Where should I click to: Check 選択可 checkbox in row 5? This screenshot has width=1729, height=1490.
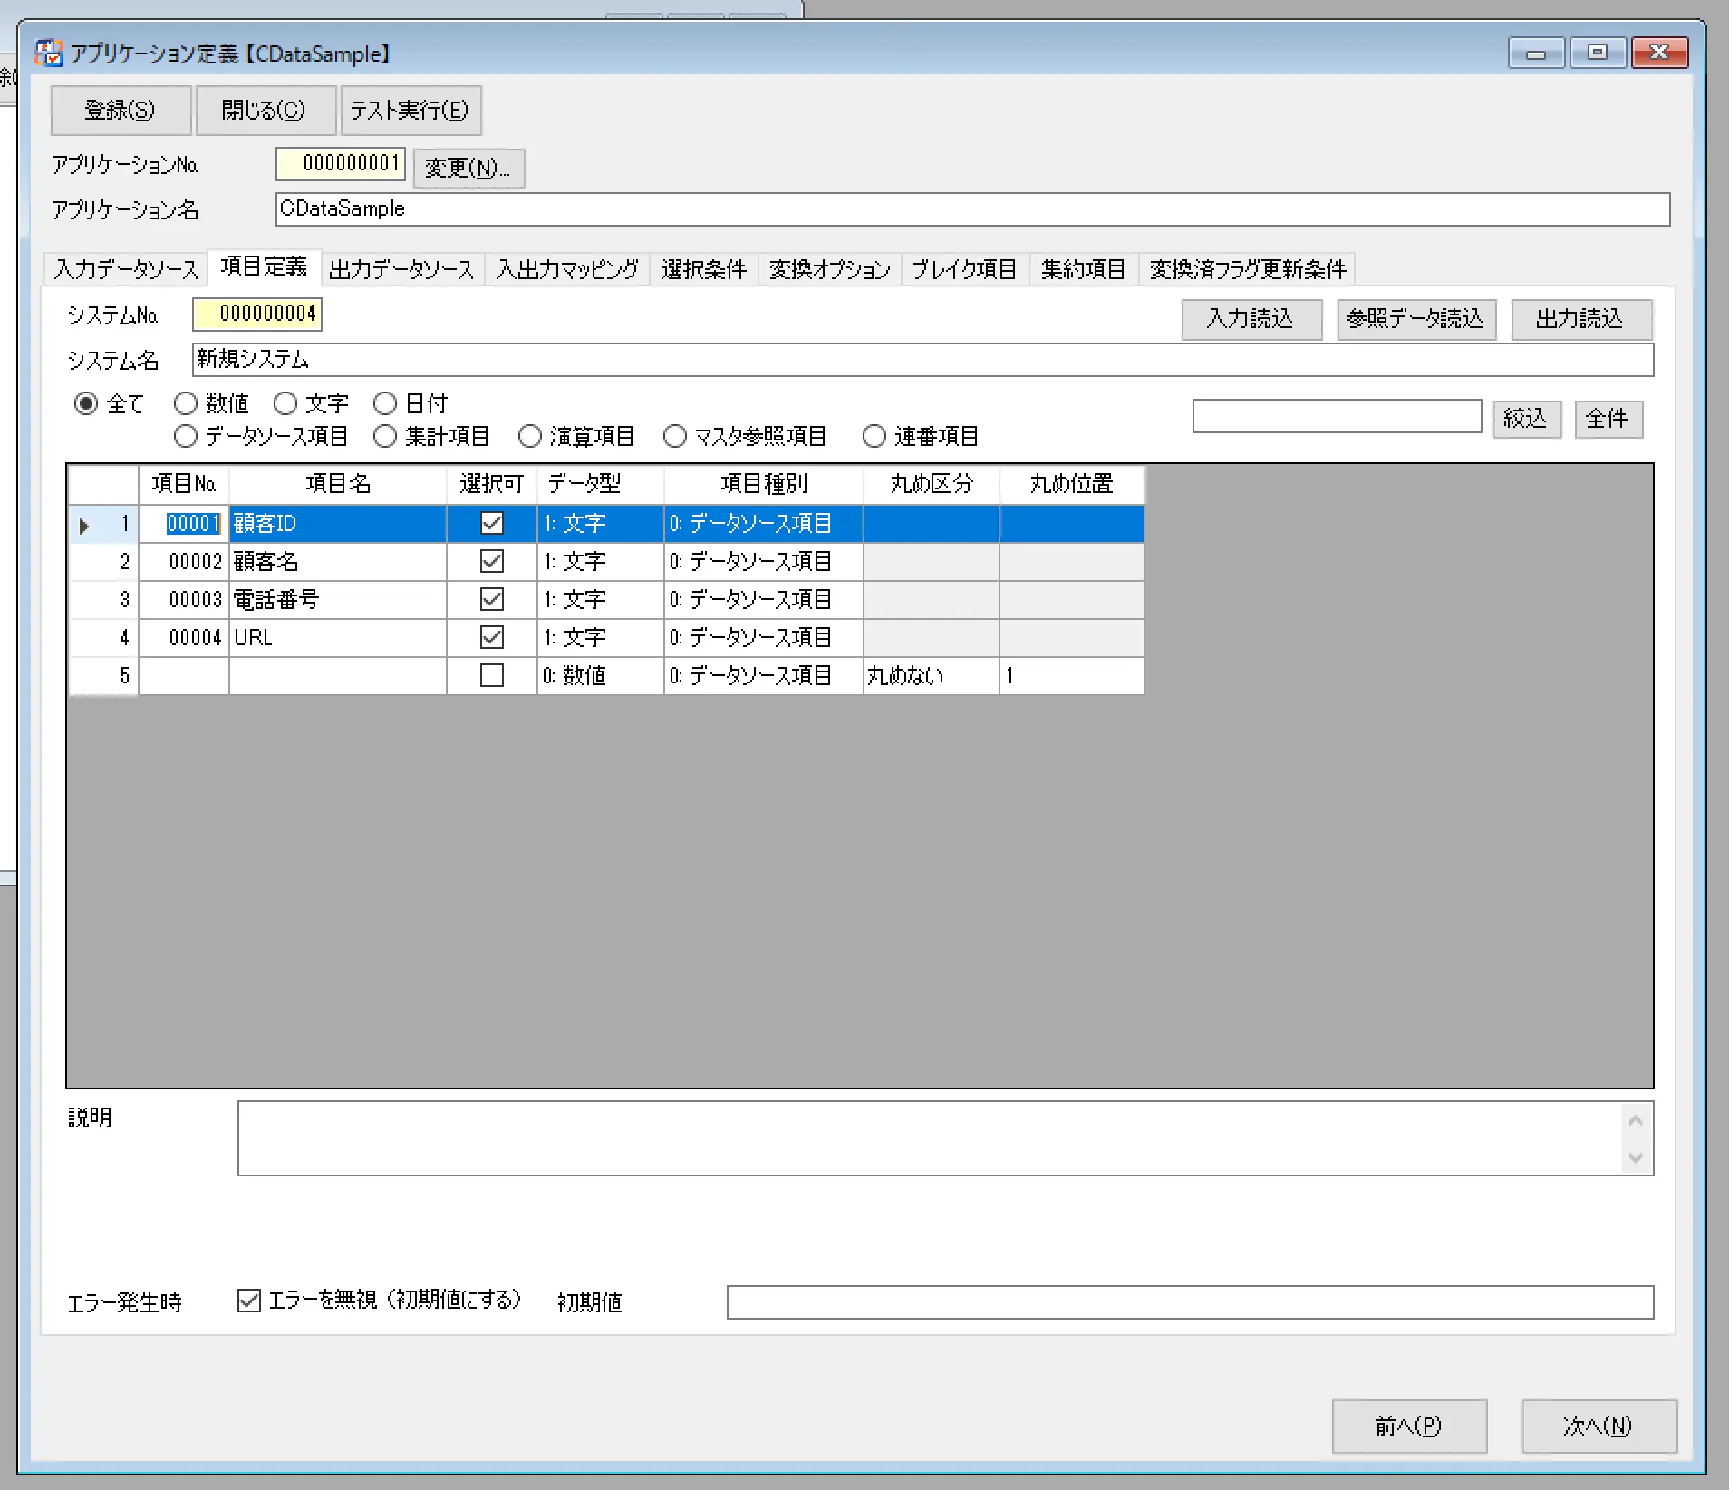(492, 675)
